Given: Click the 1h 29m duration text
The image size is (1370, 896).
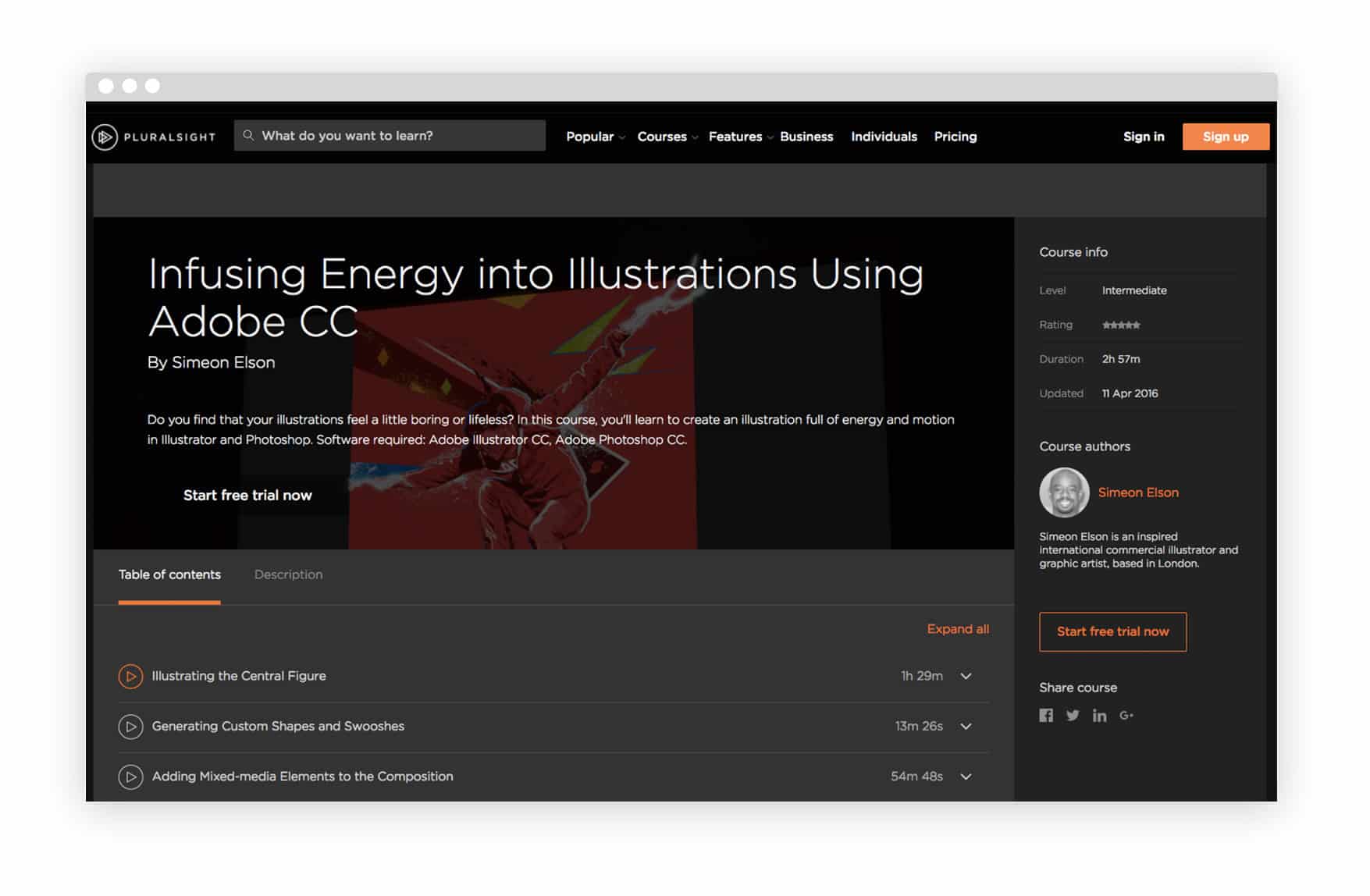Looking at the screenshot, I should (x=922, y=676).
